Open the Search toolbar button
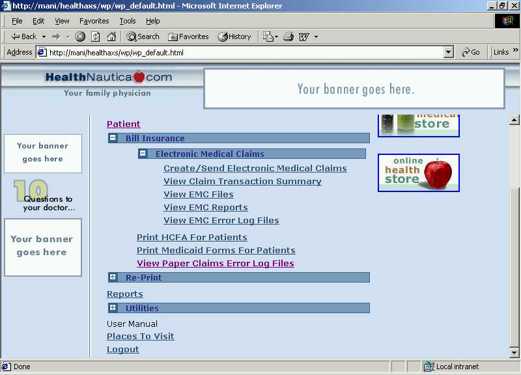The width and height of the screenshot is (521, 375). (x=143, y=36)
